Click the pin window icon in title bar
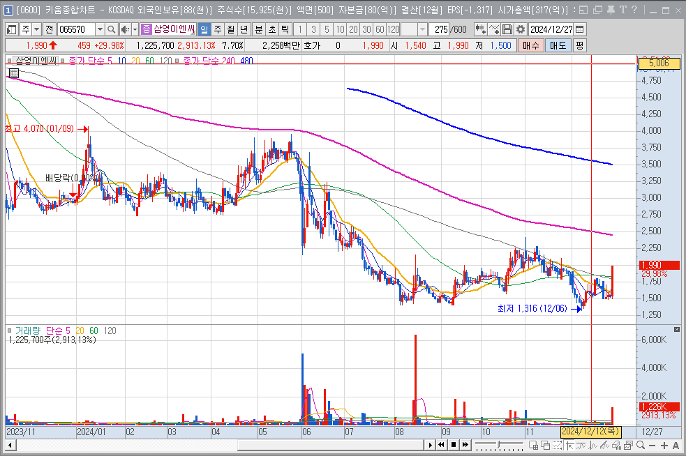Screen dimensions: 686x456 [x=611, y=10]
